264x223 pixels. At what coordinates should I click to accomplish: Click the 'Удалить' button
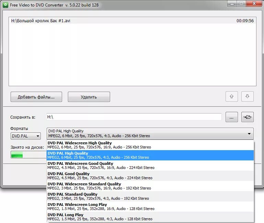(x=89, y=97)
